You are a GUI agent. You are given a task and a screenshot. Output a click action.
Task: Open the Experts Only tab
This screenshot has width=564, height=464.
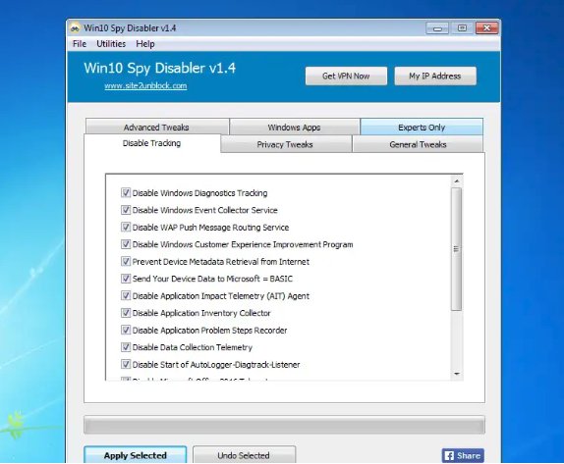click(422, 128)
